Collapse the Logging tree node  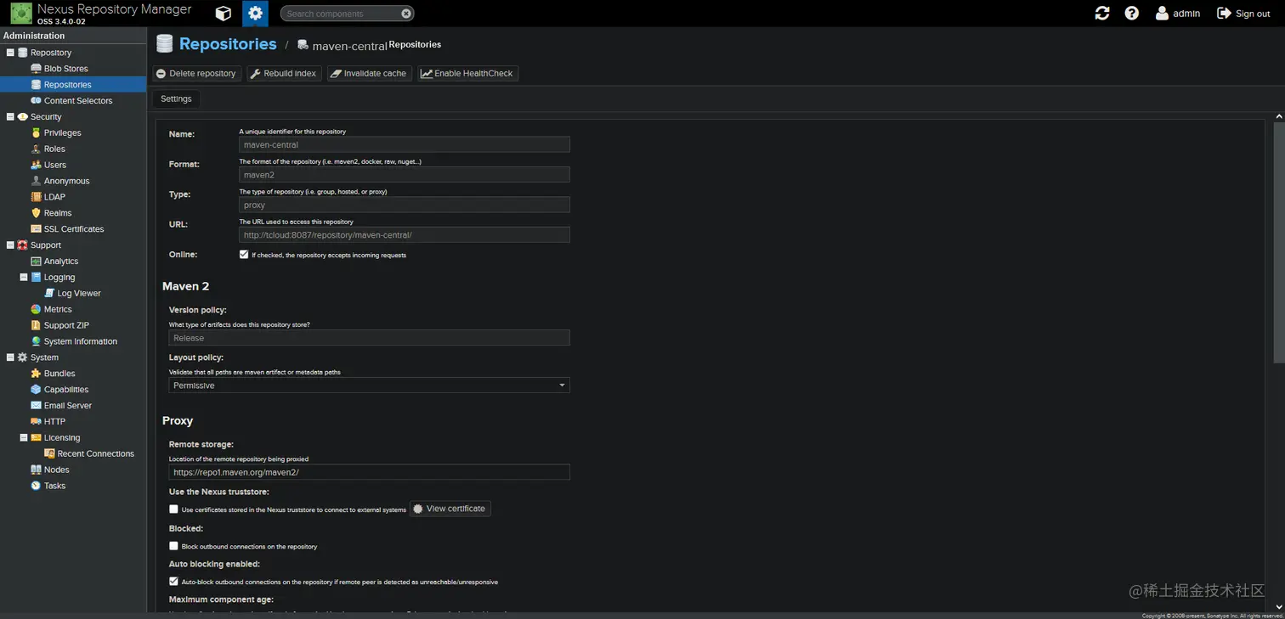pos(24,278)
